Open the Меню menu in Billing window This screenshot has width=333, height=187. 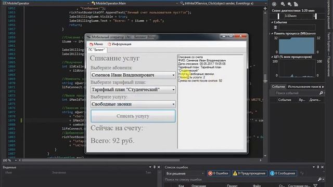[96, 44]
